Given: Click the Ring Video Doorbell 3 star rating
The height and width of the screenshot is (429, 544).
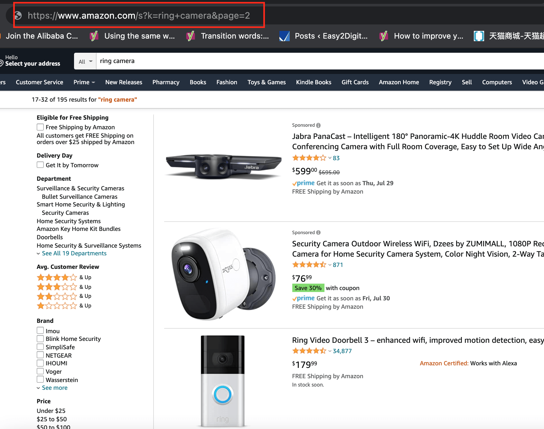Looking at the screenshot, I should (x=309, y=351).
